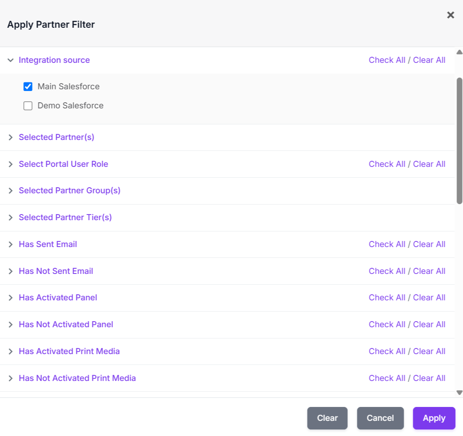
Task: Click the gray Clear button
Action: point(327,418)
